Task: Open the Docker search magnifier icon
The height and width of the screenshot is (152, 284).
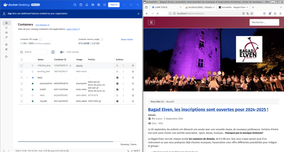Action: (x=75, y=5)
